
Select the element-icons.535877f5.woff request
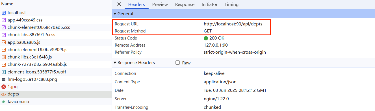56,72
